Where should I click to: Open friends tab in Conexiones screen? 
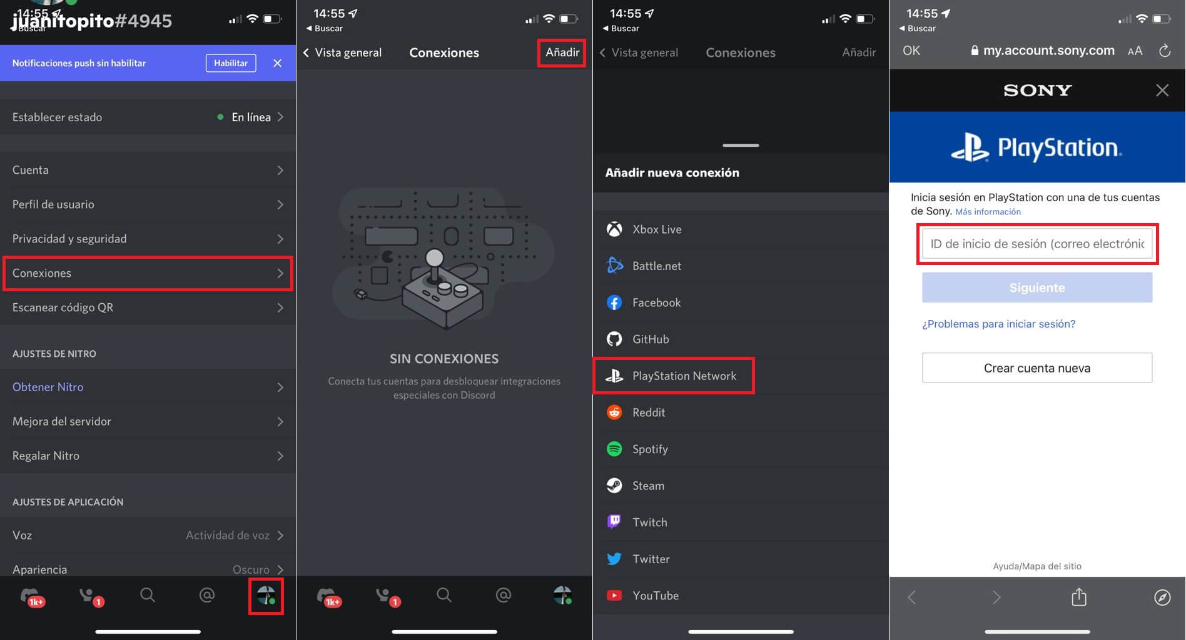point(387,597)
